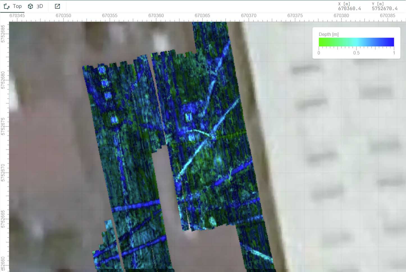Viewport: 406px width, 272px height.
Task: Click the 670370 label on horizontal ruler
Action: click(248, 15)
